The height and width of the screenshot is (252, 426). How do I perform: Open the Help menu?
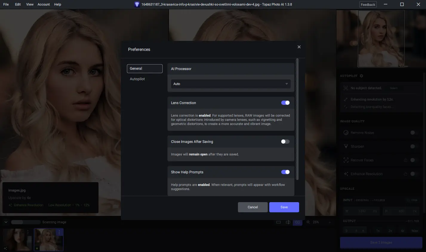pos(58,4)
